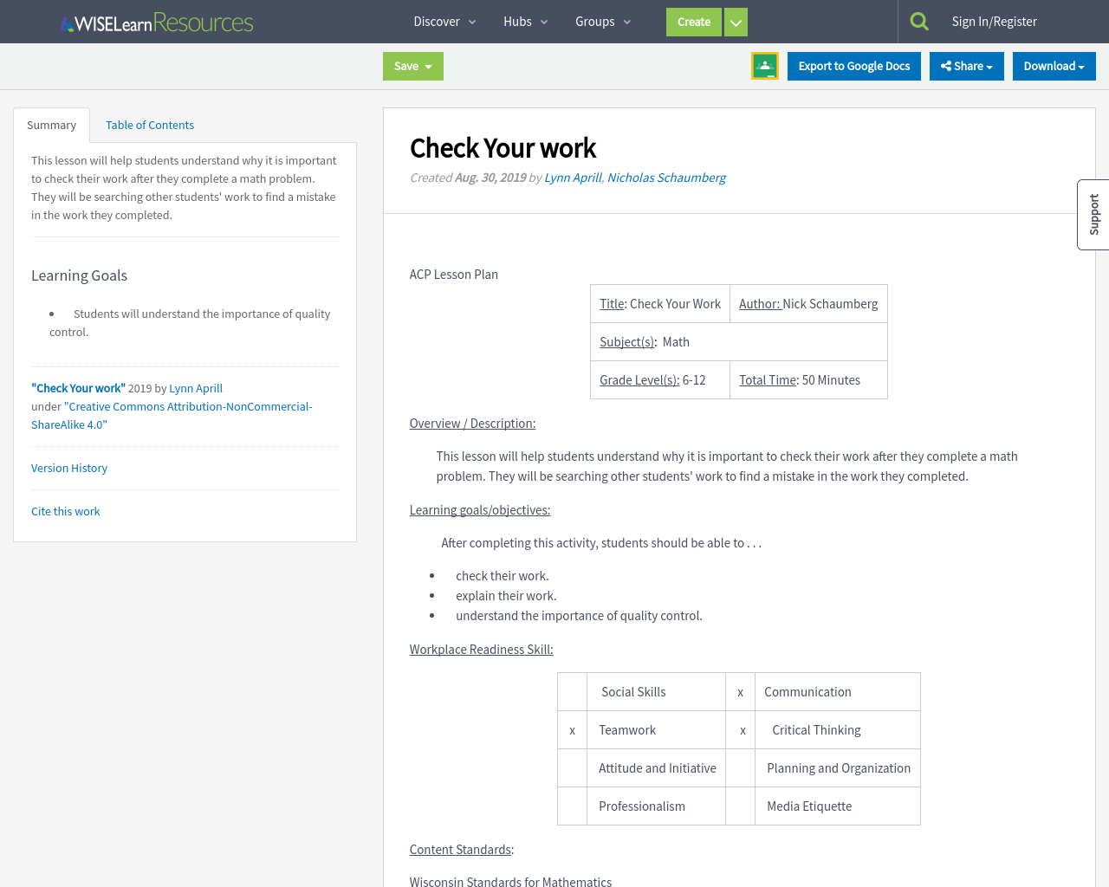1109x887 pixels.
Task: Open the Cite this work link
Action: [x=65, y=511]
